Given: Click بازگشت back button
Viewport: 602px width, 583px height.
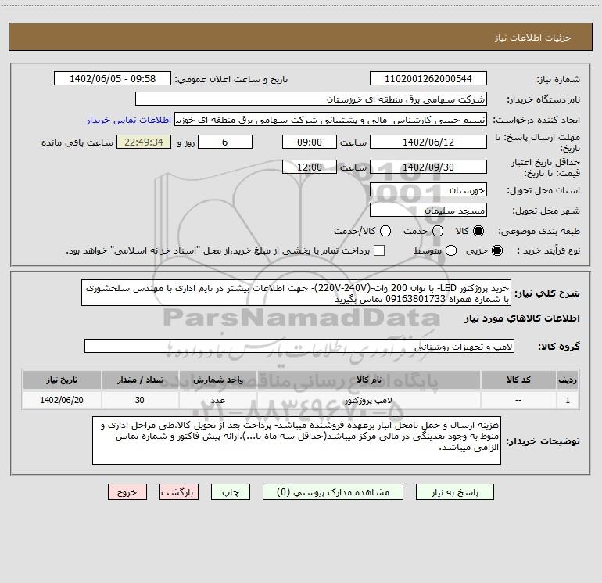Looking at the screenshot, I should (x=179, y=492).
